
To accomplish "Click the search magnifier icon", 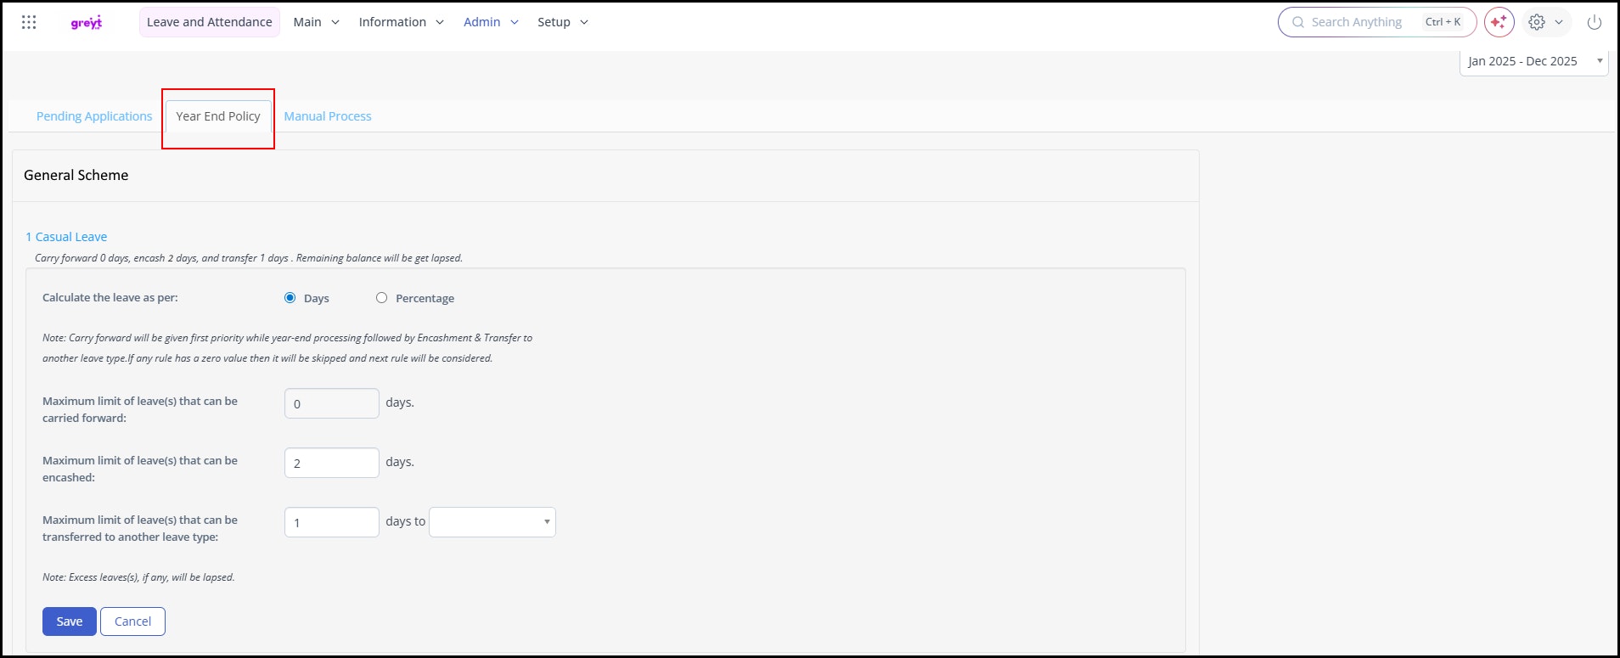I will pos(1297,22).
